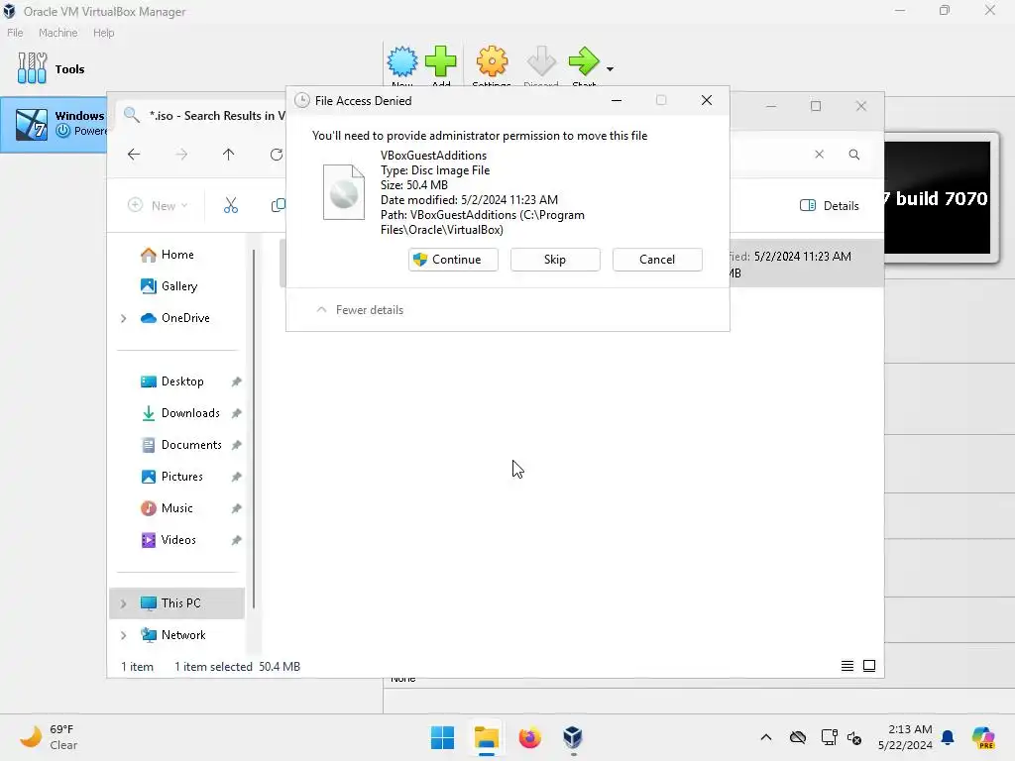Go forward in File Explorer
The height and width of the screenshot is (761, 1015).
(x=181, y=154)
